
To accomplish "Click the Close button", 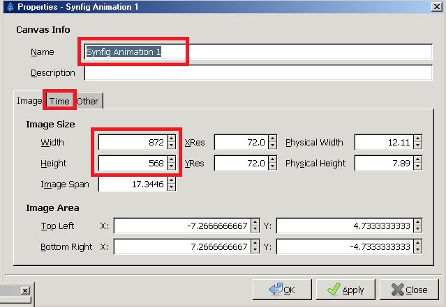I will pos(409,290).
